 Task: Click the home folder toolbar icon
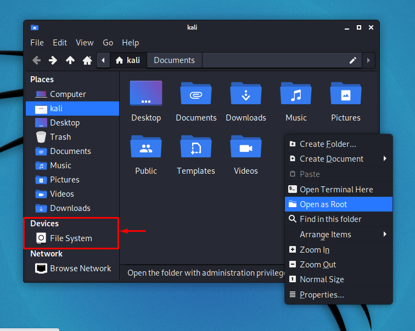(87, 60)
